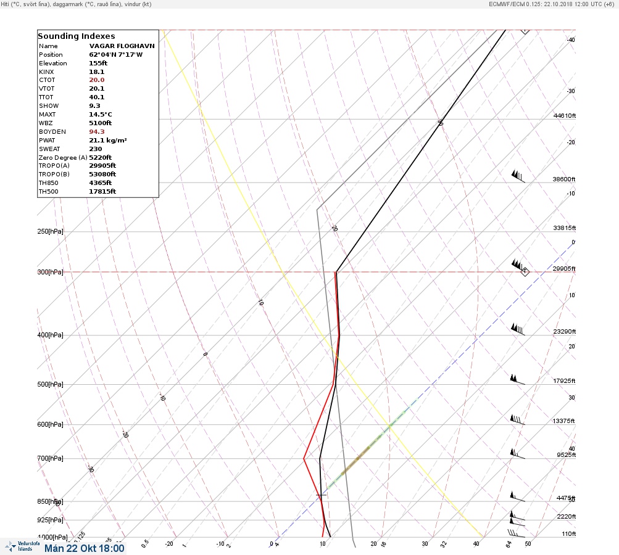
Task: Click the 600[hPa] pressure label
Action: click(50, 424)
